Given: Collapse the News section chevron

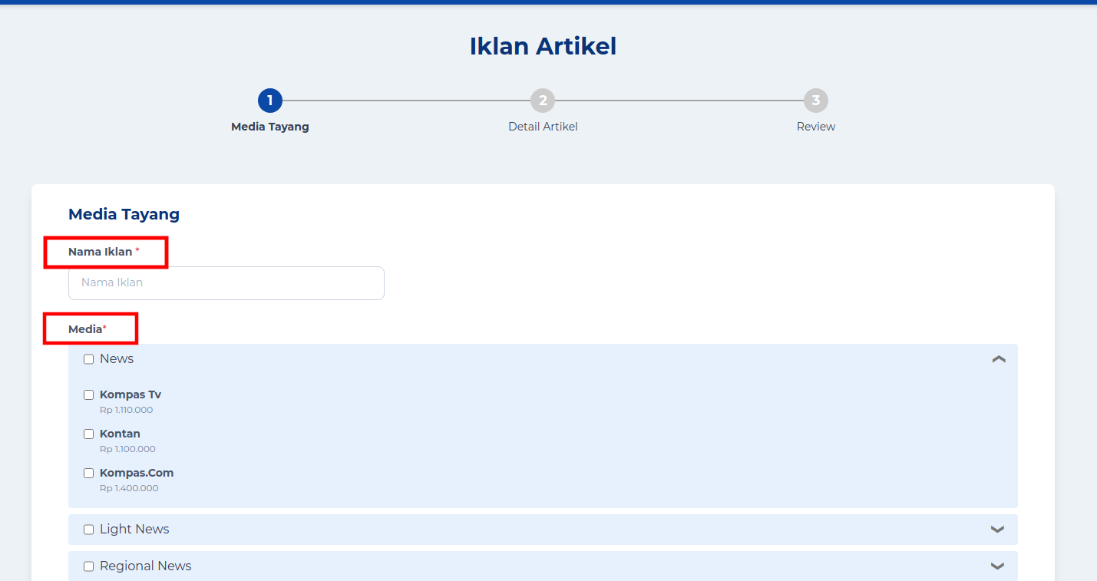Looking at the screenshot, I should click(x=998, y=359).
